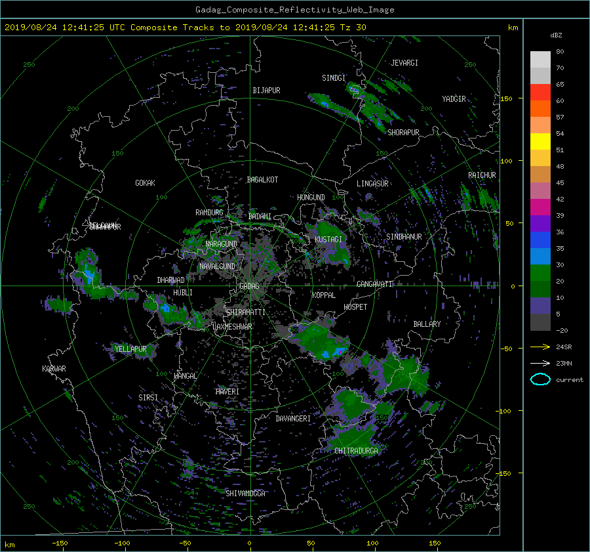
Task: Click the NARAGUND city label
Action: click(x=222, y=244)
